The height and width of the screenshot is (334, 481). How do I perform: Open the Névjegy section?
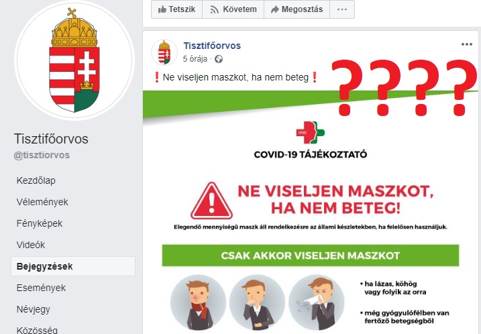pos(33,309)
